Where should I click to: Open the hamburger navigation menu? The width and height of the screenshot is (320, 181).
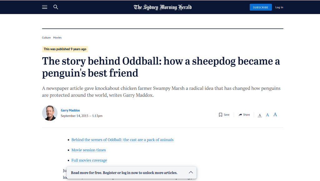coord(44,7)
